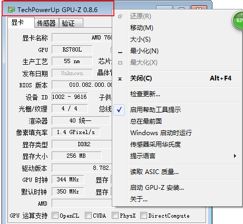Click the 设备 ID field showing 1002 - 9616
Screen dimensions: 243x224
tap(70, 97)
